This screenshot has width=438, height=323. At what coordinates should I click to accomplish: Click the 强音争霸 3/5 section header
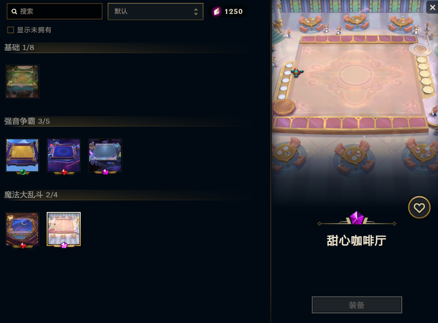(27, 121)
